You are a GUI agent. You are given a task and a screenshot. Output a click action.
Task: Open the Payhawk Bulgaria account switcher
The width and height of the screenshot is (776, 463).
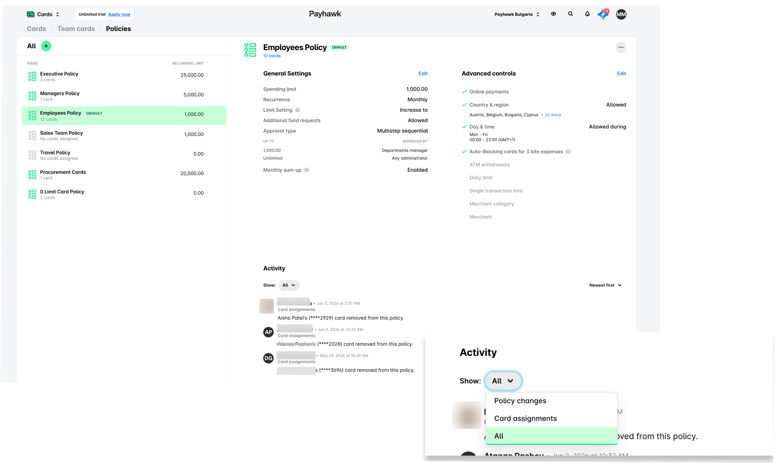(517, 14)
